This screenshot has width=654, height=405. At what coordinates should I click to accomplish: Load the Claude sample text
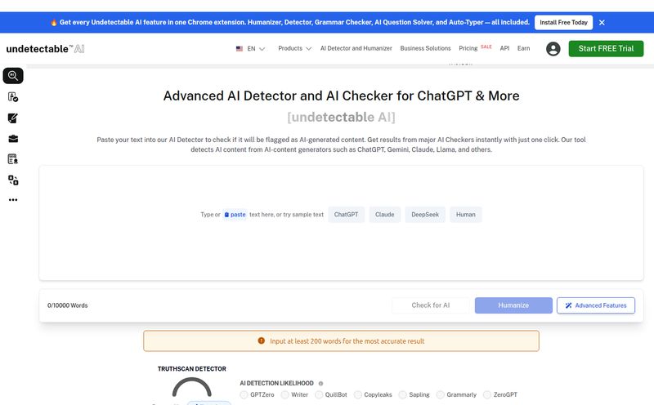pyautogui.click(x=384, y=215)
